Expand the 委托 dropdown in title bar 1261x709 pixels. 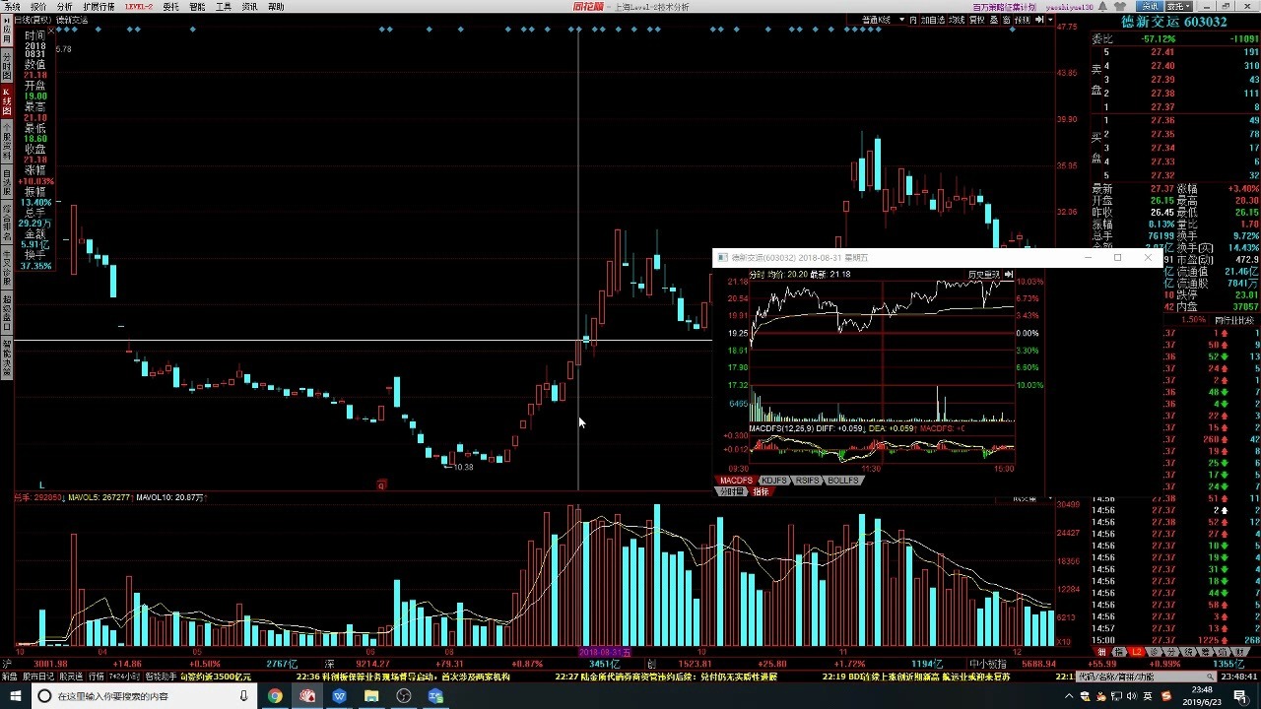tap(1179, 6)
